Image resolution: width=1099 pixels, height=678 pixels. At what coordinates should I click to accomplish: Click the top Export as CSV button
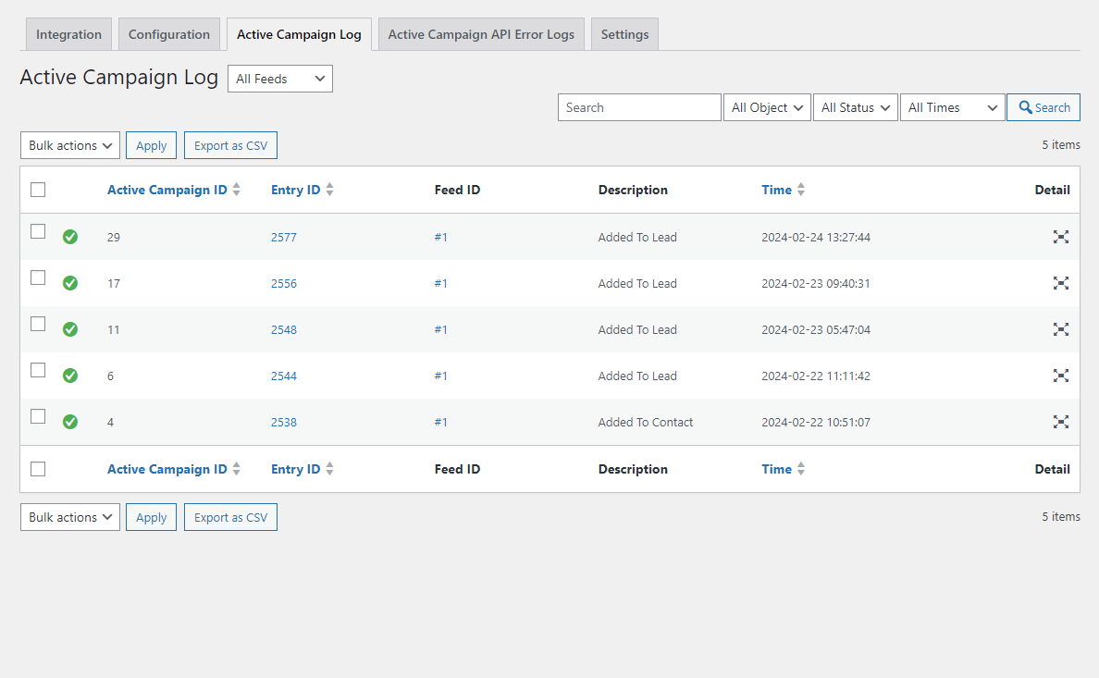[230, 145]
